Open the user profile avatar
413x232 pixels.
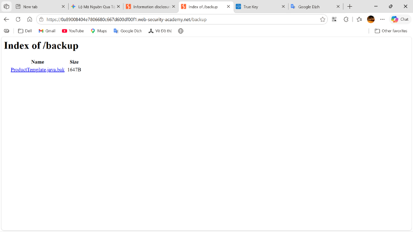(371, 19)
